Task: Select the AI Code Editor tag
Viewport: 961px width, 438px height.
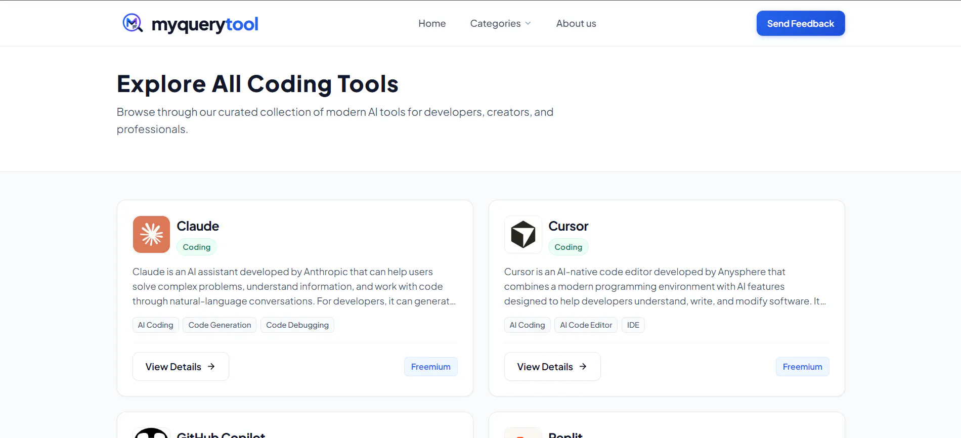Action: (586, 325)
